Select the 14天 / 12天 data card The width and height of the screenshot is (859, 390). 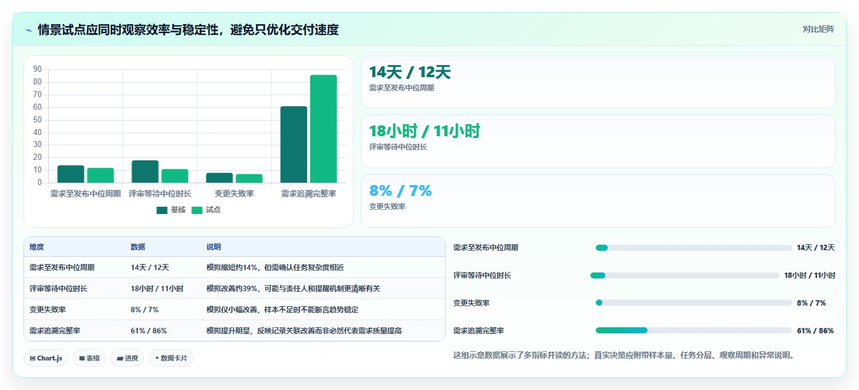tap(598, 82)
